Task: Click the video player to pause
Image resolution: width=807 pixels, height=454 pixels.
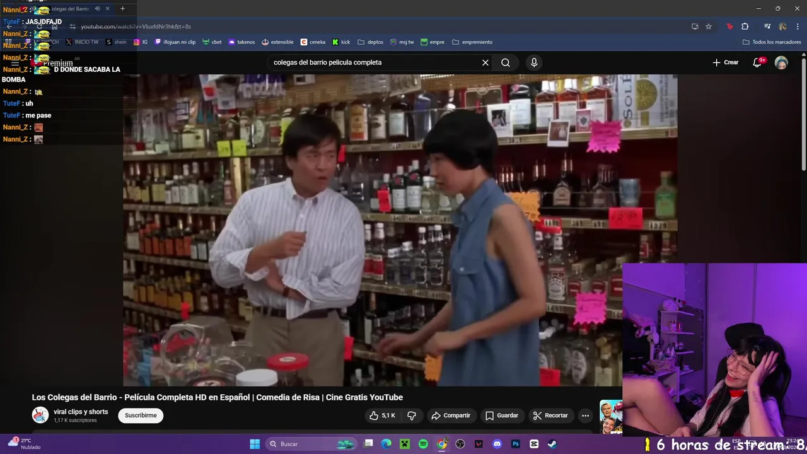Action: pyautogui.click(x=400, y=230)
